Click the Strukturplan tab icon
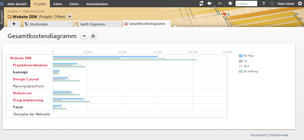The width and height of the screenshot is (304, 140). (x=27, y=24)
